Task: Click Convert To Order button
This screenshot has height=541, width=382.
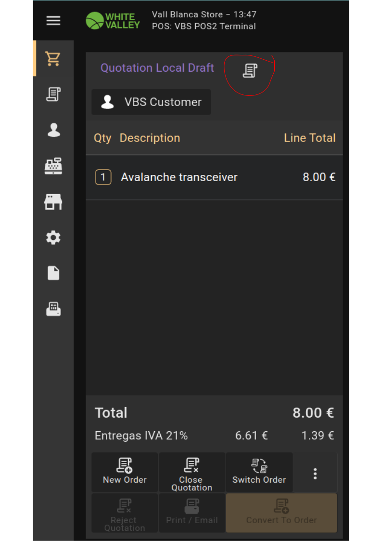Action: tap(281, 513)
